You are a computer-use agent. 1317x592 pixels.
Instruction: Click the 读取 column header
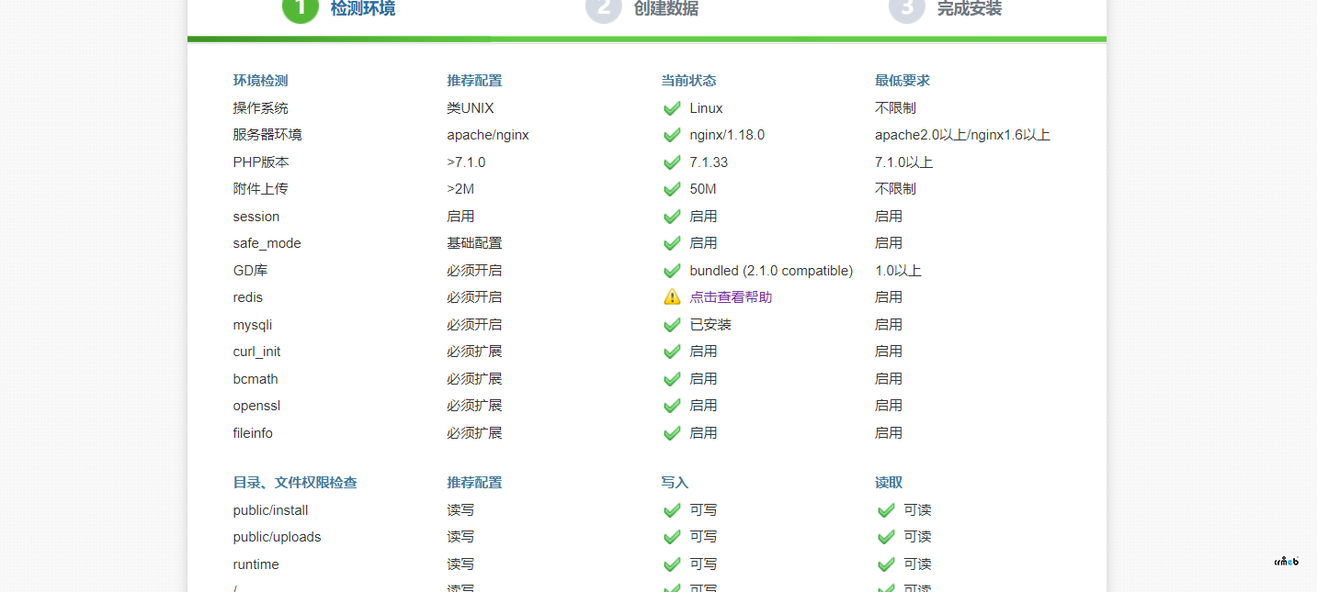tap(889, 483)
